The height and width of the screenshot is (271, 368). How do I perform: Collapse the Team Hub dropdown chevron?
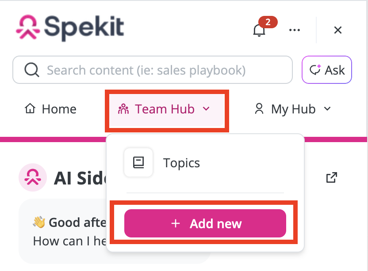click(206, 109)
